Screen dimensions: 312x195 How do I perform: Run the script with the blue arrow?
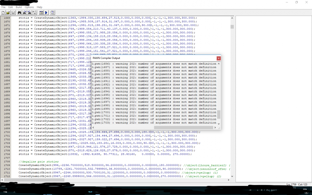coord(46,12)
